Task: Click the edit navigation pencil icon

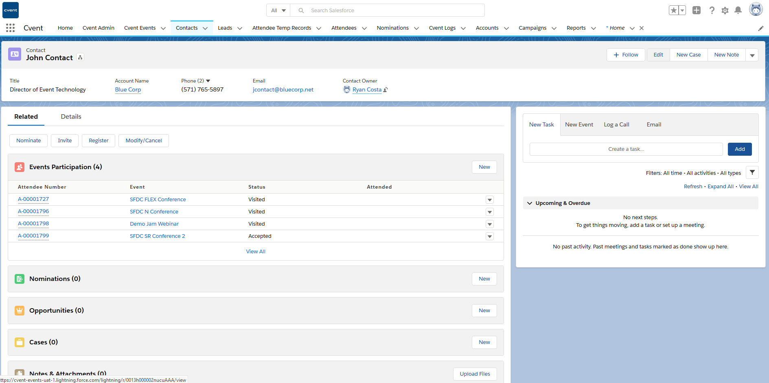Action: pos(760,28)
